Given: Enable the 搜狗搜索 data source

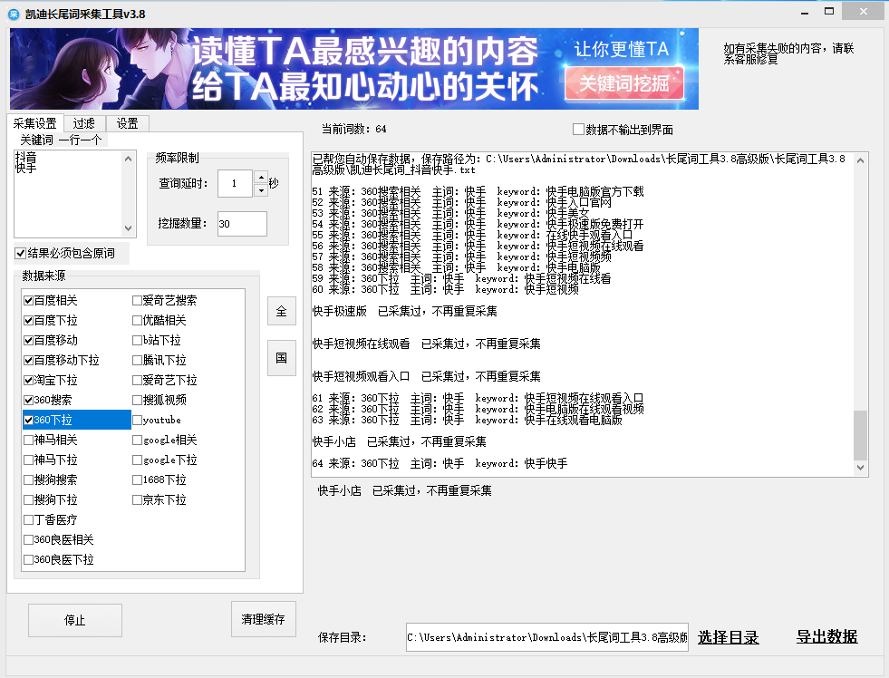Looking at the screenshot, I should pyautogui.click(x=29, y=479).
